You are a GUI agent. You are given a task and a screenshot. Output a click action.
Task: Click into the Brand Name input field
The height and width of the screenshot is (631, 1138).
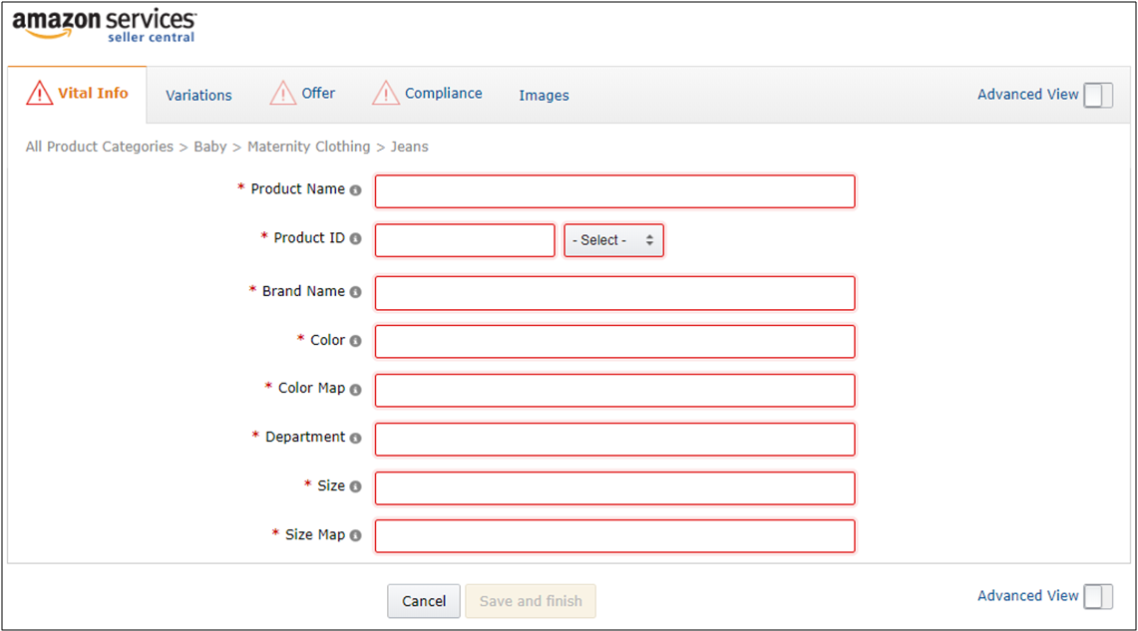point(614,293)
